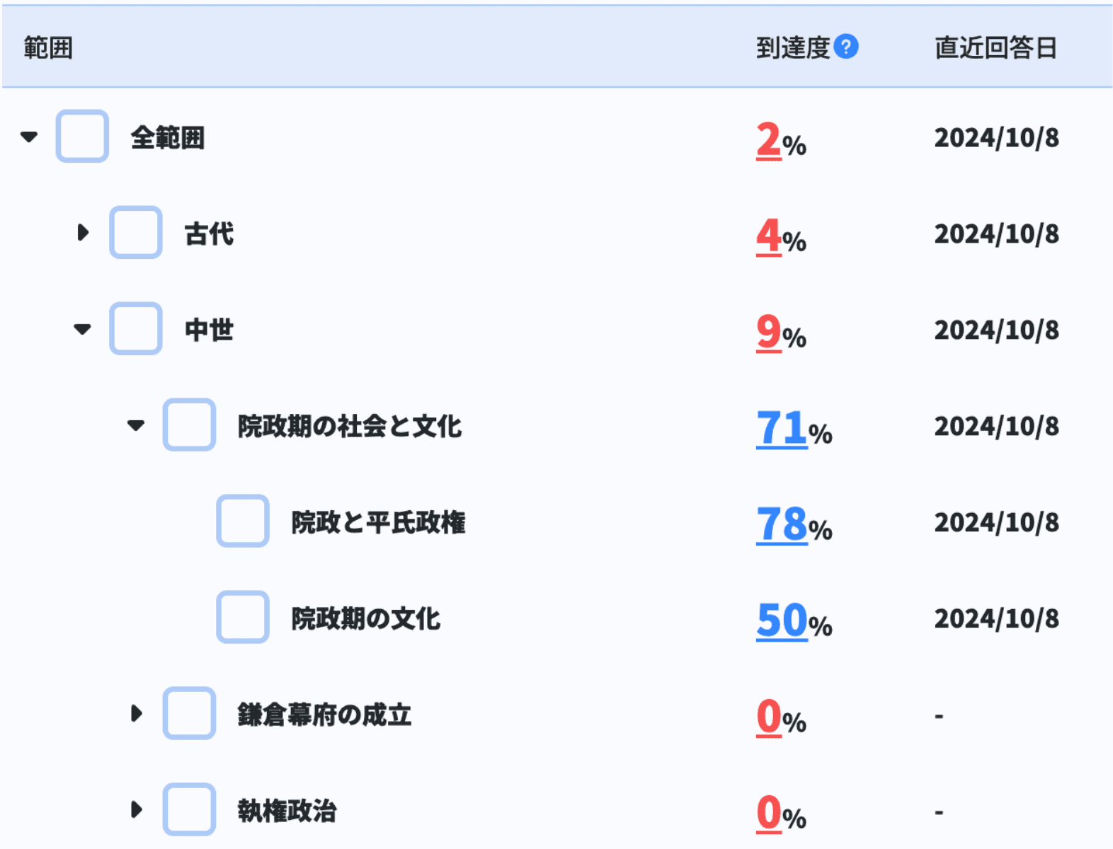Collapse the 全範囲 tree node
Screen dimensions: 1113x849
[28, 137]
